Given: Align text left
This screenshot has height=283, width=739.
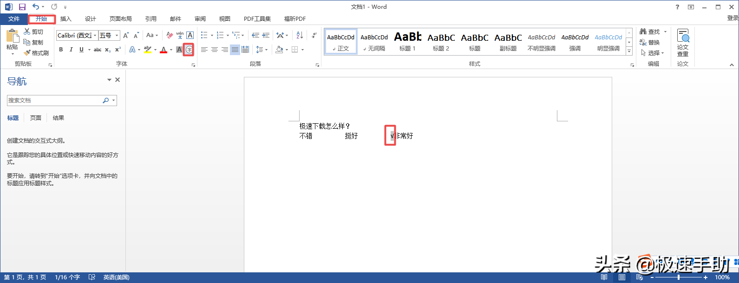Looking at the screenshot, I should [204, 50].
